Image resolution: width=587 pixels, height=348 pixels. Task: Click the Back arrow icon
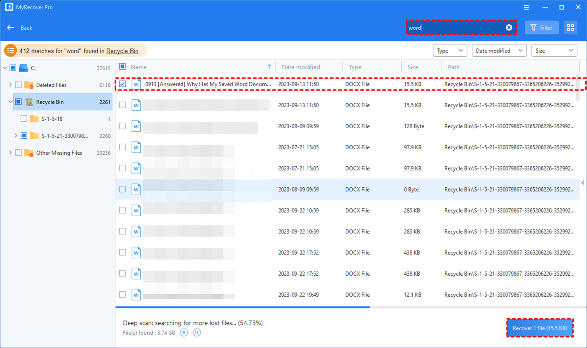point(11,28)
